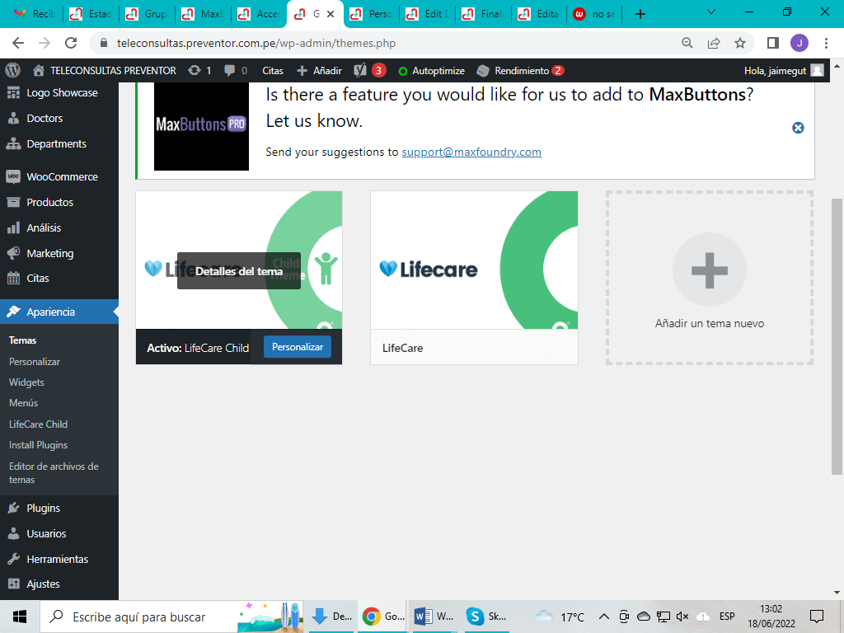Screen dimensions: 844x633
Task: Toggle browser side panel icon
Action: point(773,43)
